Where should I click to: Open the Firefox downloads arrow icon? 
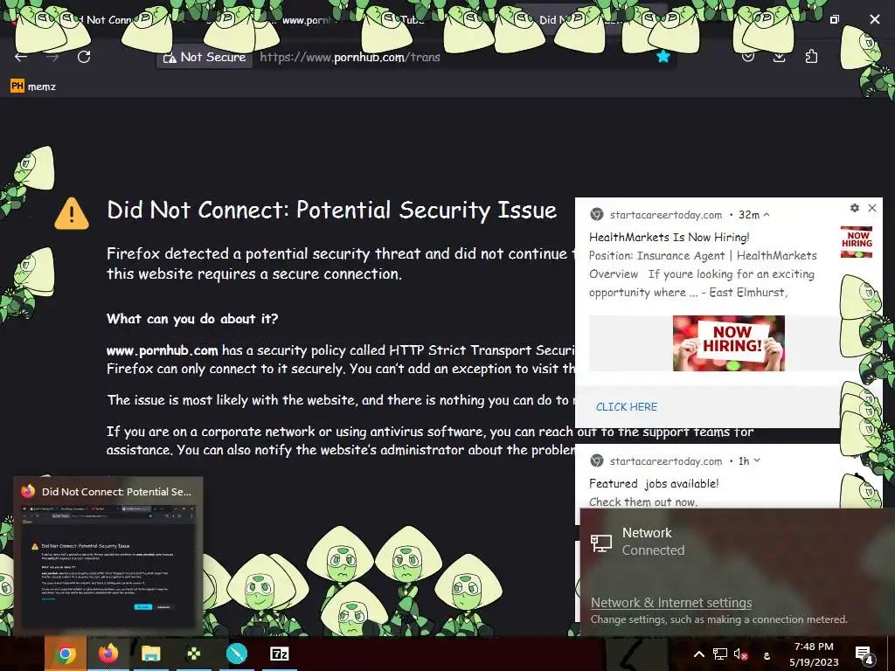(x=779, y=57)
